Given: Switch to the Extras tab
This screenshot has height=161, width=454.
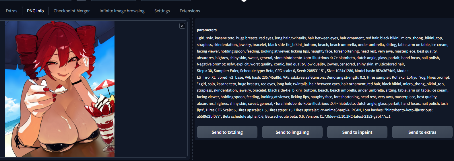Looking at the screenshot, I should [x=11, y=11].
